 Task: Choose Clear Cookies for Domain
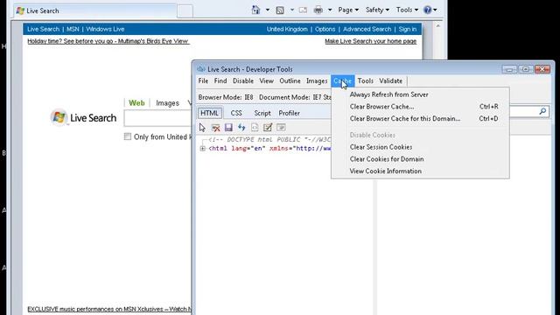tap(420, 159)
